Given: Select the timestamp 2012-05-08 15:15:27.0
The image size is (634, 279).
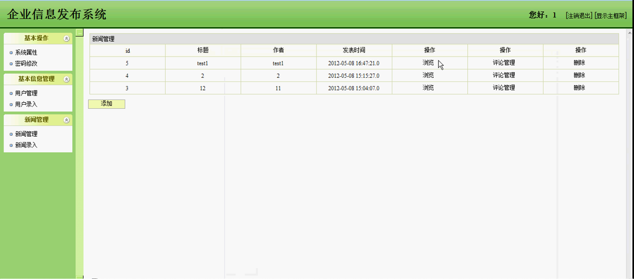Looking at the screenshot, I should (x=354, y=76).
